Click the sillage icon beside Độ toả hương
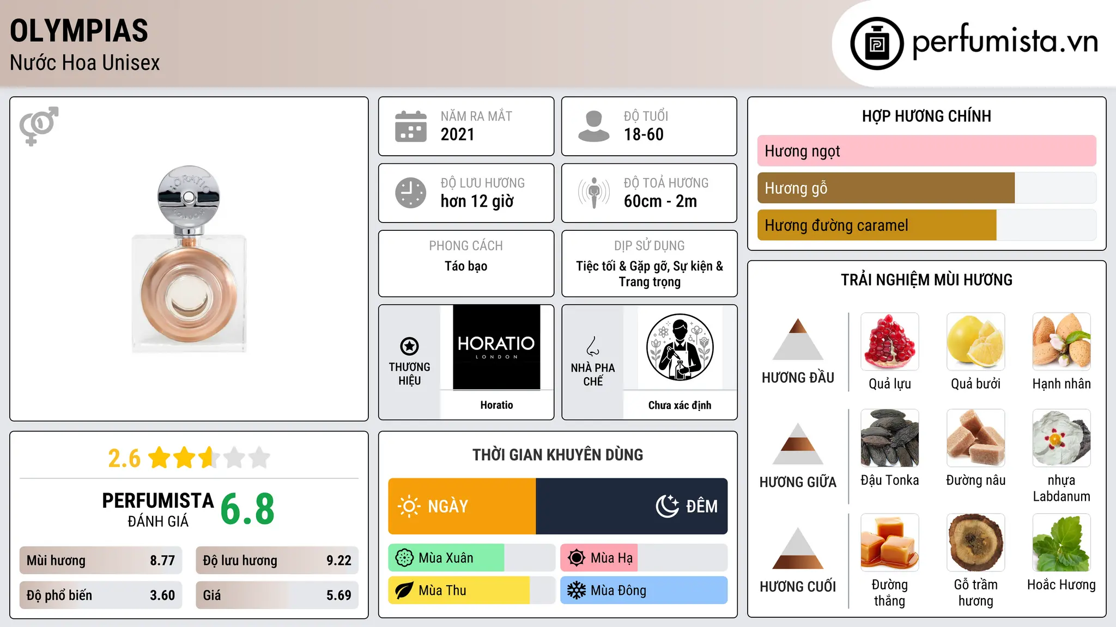The height and width of the screenshot is (627, 1116). 593,193
